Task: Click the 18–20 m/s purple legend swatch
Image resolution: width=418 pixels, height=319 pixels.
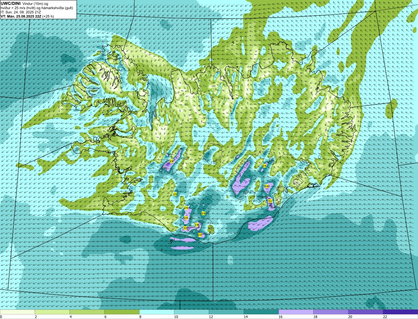Action: (331, 312)
